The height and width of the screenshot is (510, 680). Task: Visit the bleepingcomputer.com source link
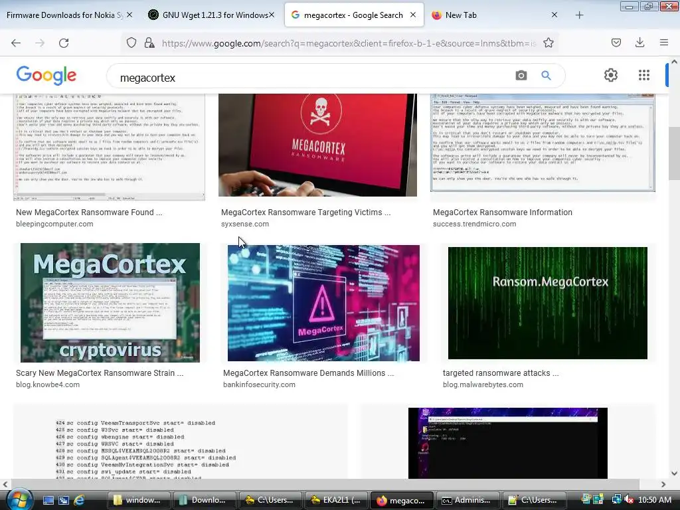tap(54, 224)
